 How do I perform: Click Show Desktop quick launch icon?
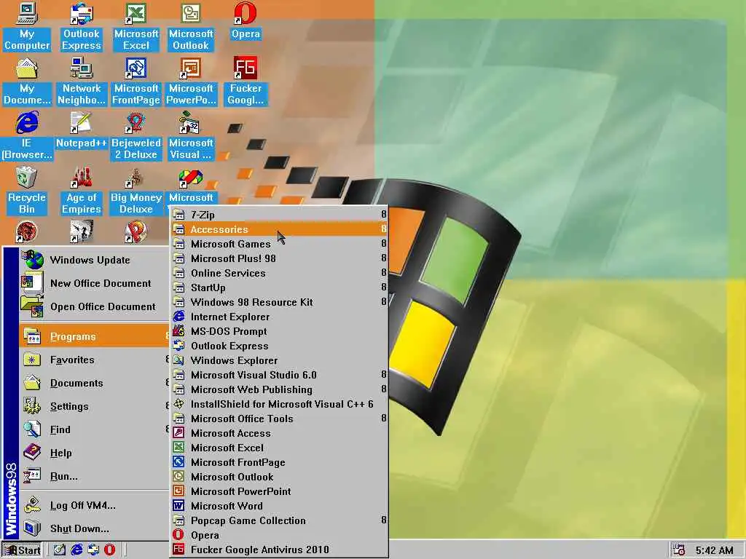[x=60, y=550]
